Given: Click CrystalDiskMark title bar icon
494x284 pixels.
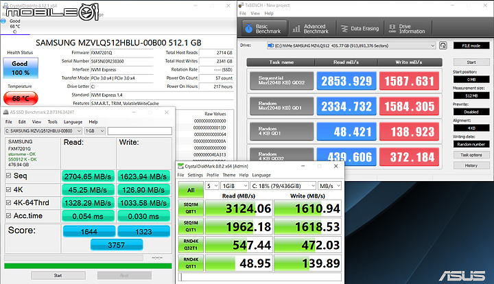Looking at the screenshot, I should pos(181,166).
